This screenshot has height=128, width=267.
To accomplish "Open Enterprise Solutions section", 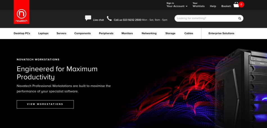I will pyautogui.click(x=221, y=33).
